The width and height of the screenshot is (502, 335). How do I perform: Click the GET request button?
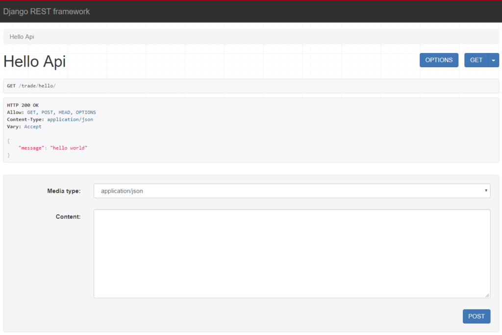point(476,60)
